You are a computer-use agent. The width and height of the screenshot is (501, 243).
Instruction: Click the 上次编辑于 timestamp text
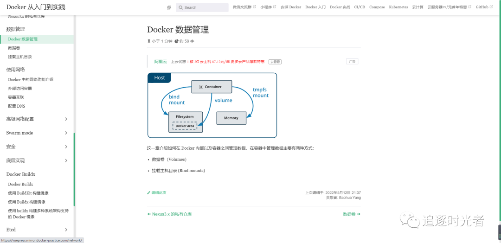[x=333, y=192]
